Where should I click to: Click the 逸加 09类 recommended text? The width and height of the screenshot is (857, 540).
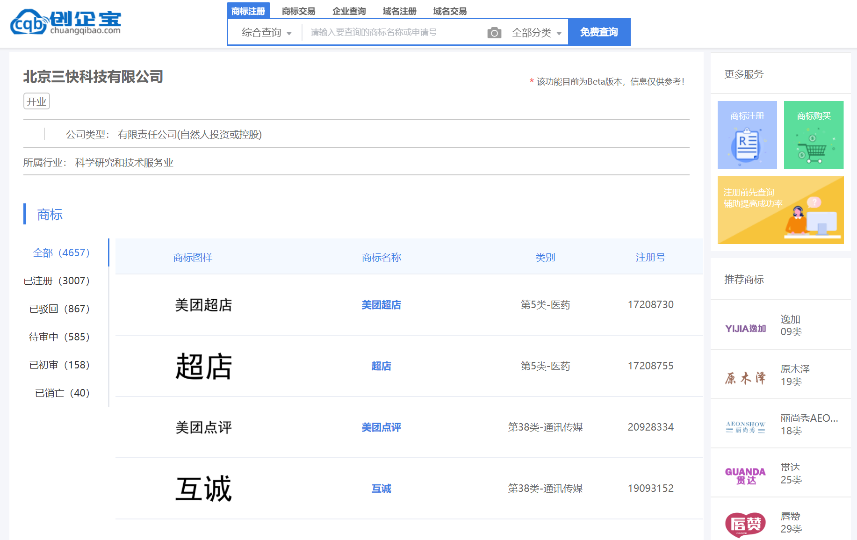point(791,325)
